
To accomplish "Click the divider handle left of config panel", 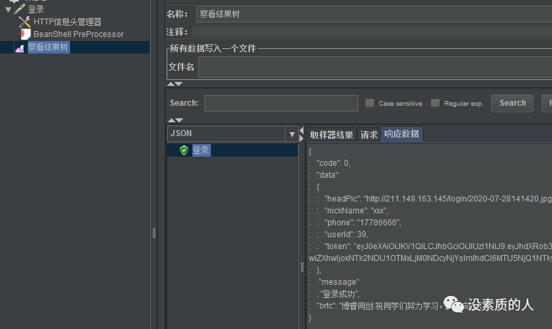I will coord(154,233).
